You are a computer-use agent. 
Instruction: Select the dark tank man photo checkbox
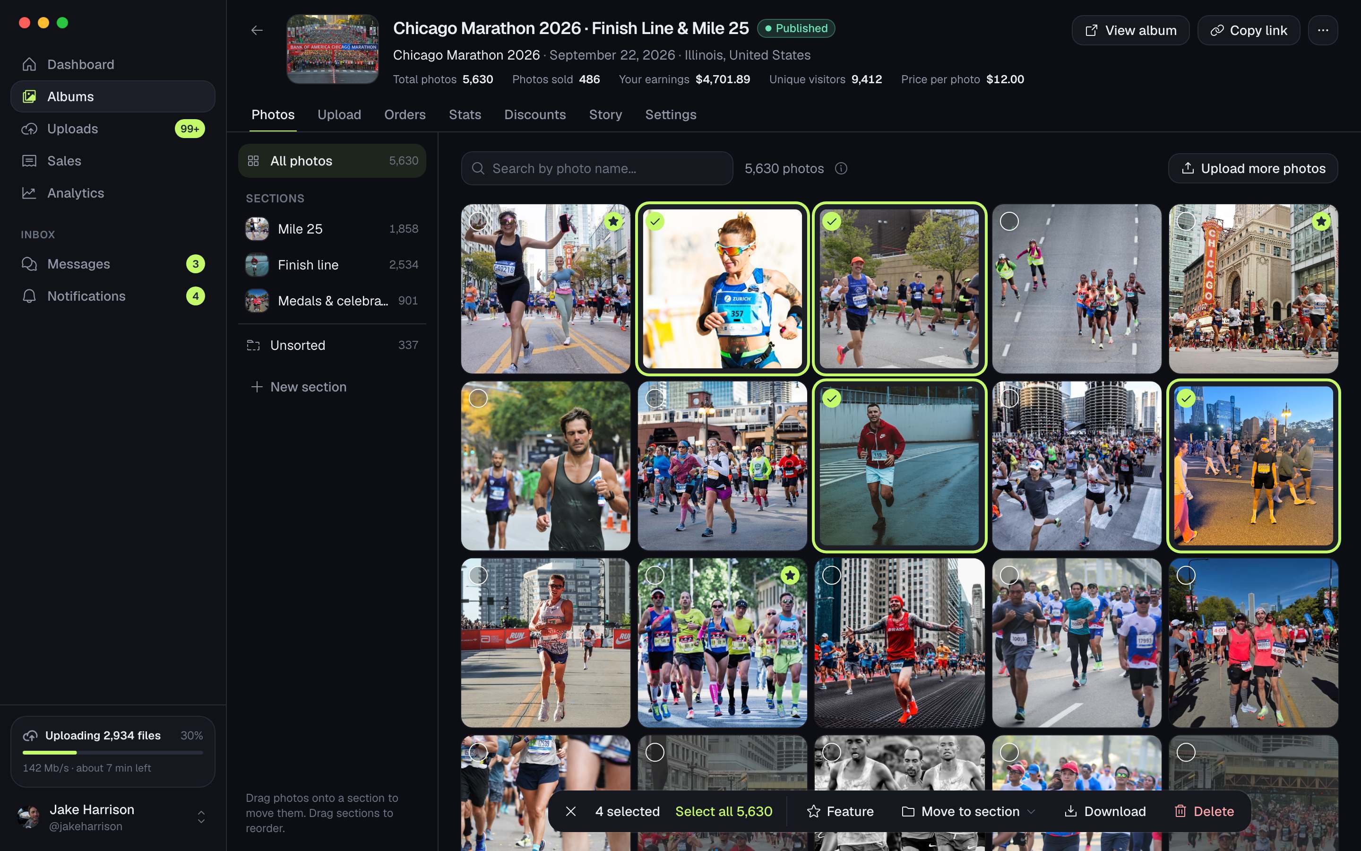(478, 399)
